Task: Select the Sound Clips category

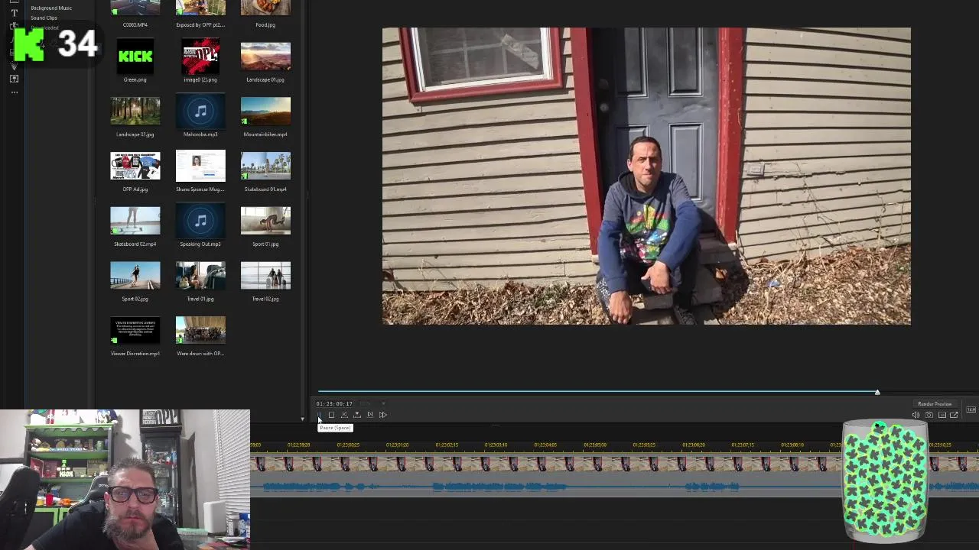Action: click(44, 18)
